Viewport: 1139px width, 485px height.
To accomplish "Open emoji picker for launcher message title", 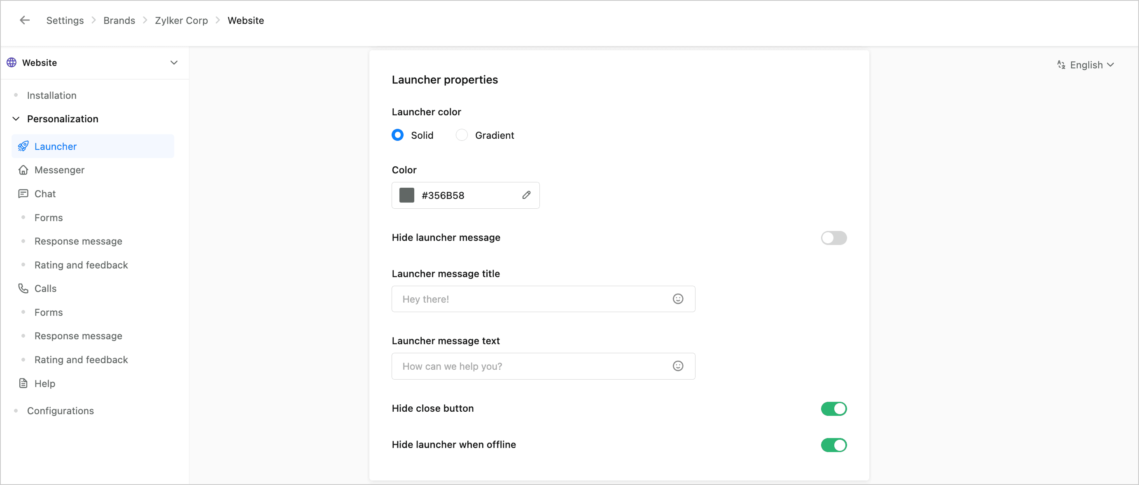I will [677, 299].
